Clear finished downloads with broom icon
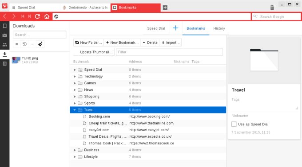Image resolution: width=302 pixels, height=167 pixels. pyautogui.click(x=40, y=44)
